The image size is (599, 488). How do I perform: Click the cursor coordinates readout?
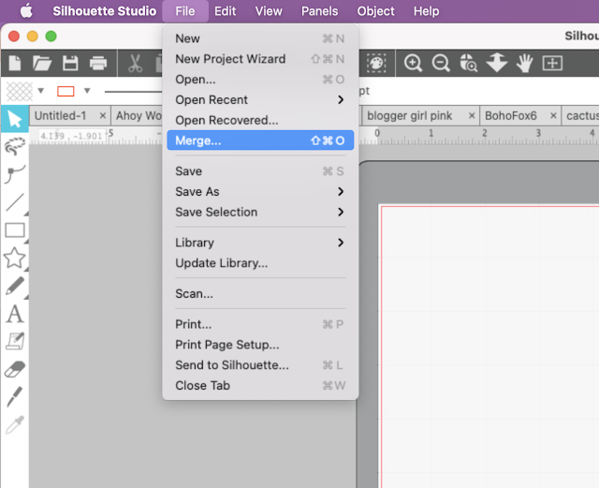pyautogui.click(x=71, y=136)
